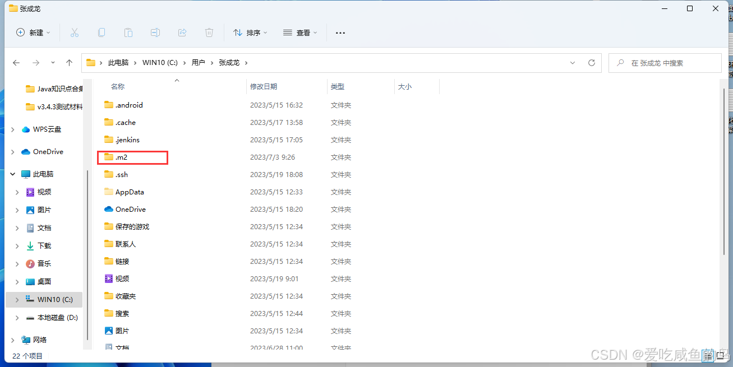This screenshot has width=733, height=367.
Task: Click the OneDrive cloud icon in file list
Action: point(109,209)
